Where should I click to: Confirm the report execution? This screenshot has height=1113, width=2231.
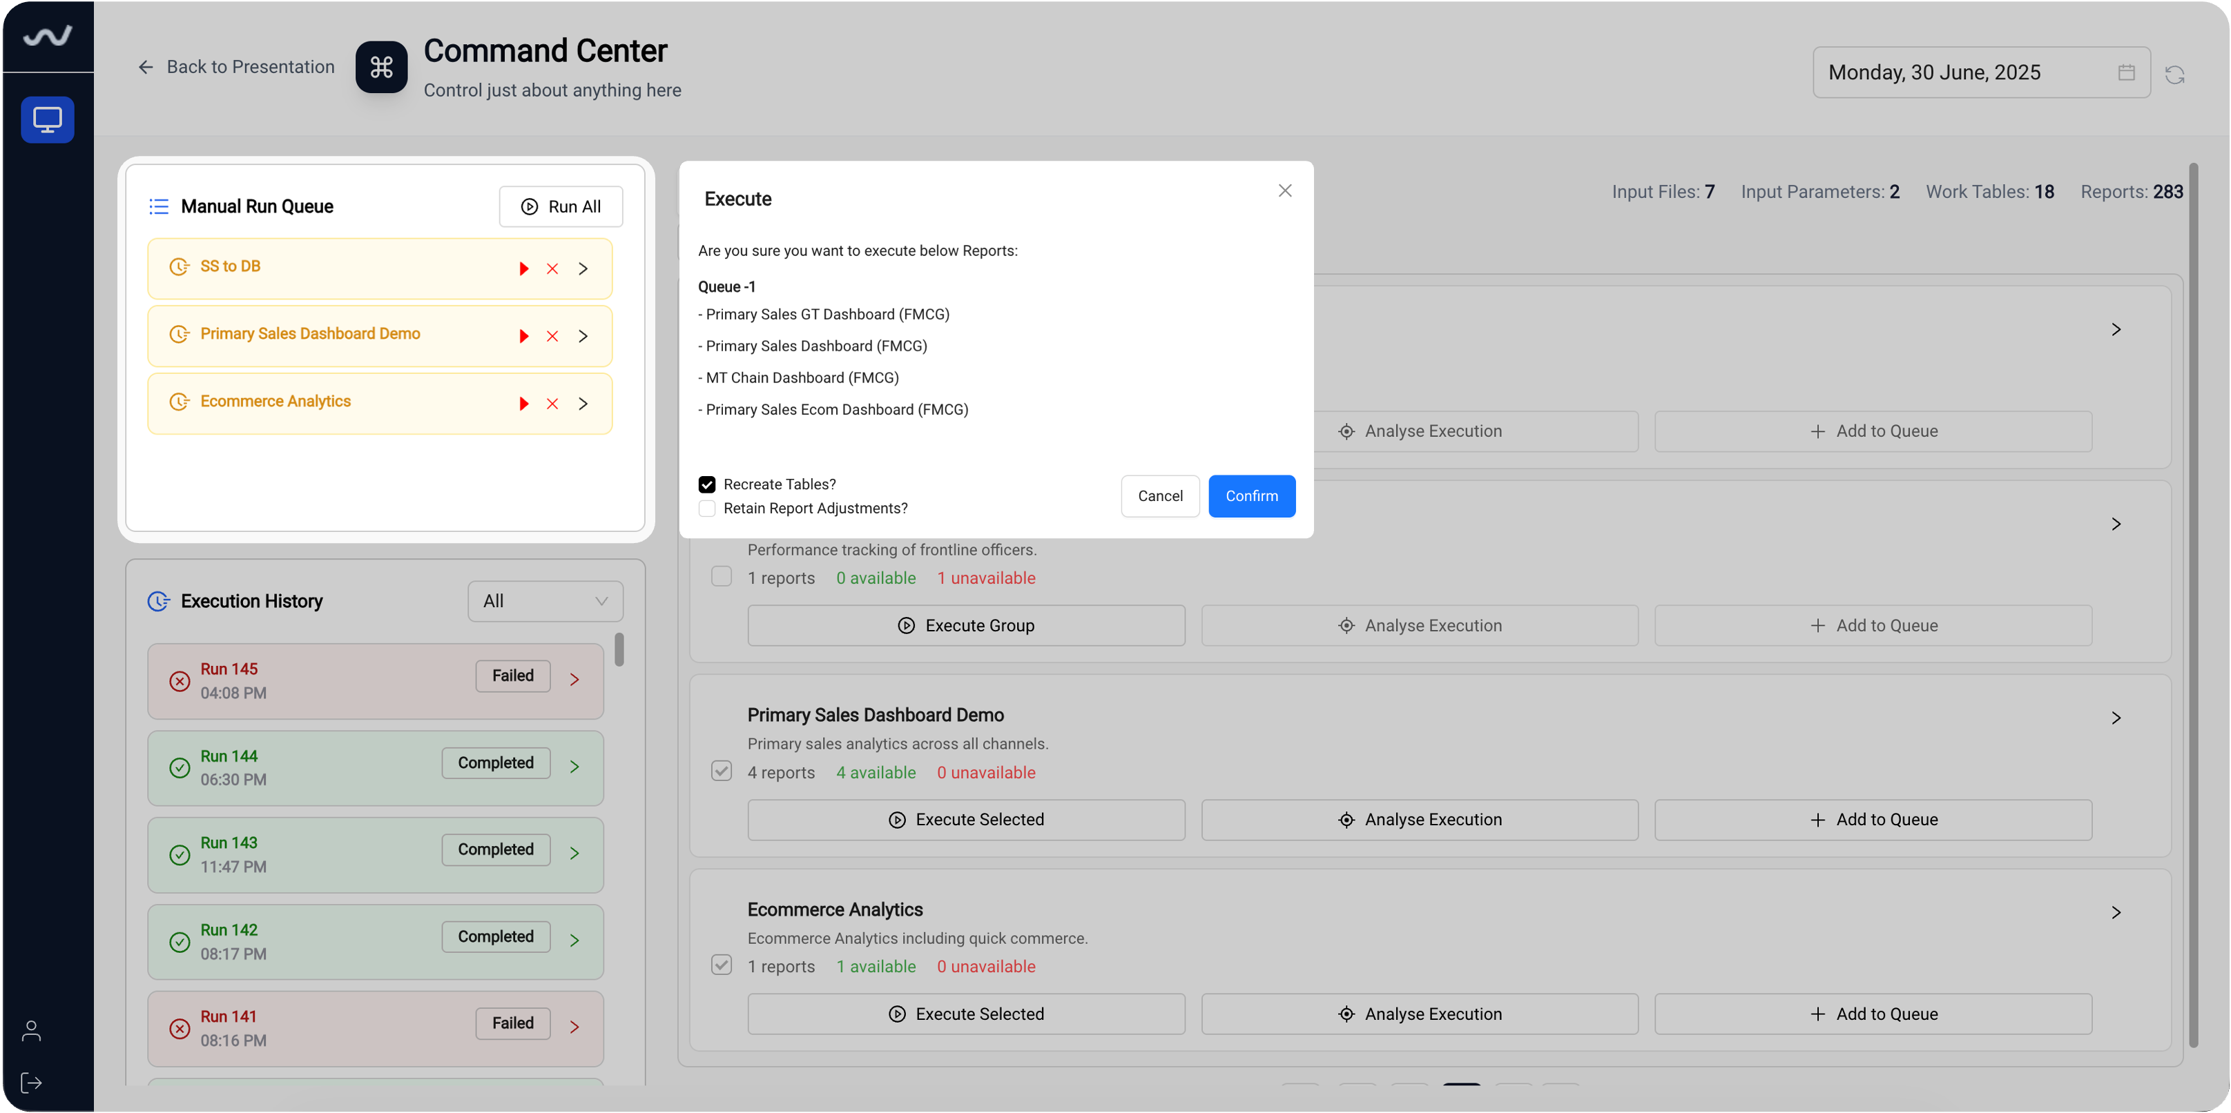tap(1251, 496)
